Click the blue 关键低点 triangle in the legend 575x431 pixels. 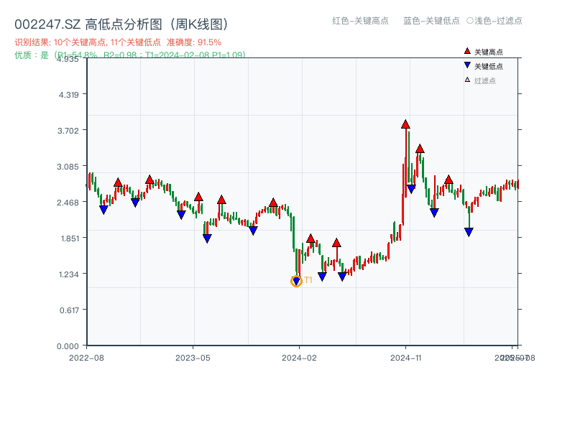467,65
